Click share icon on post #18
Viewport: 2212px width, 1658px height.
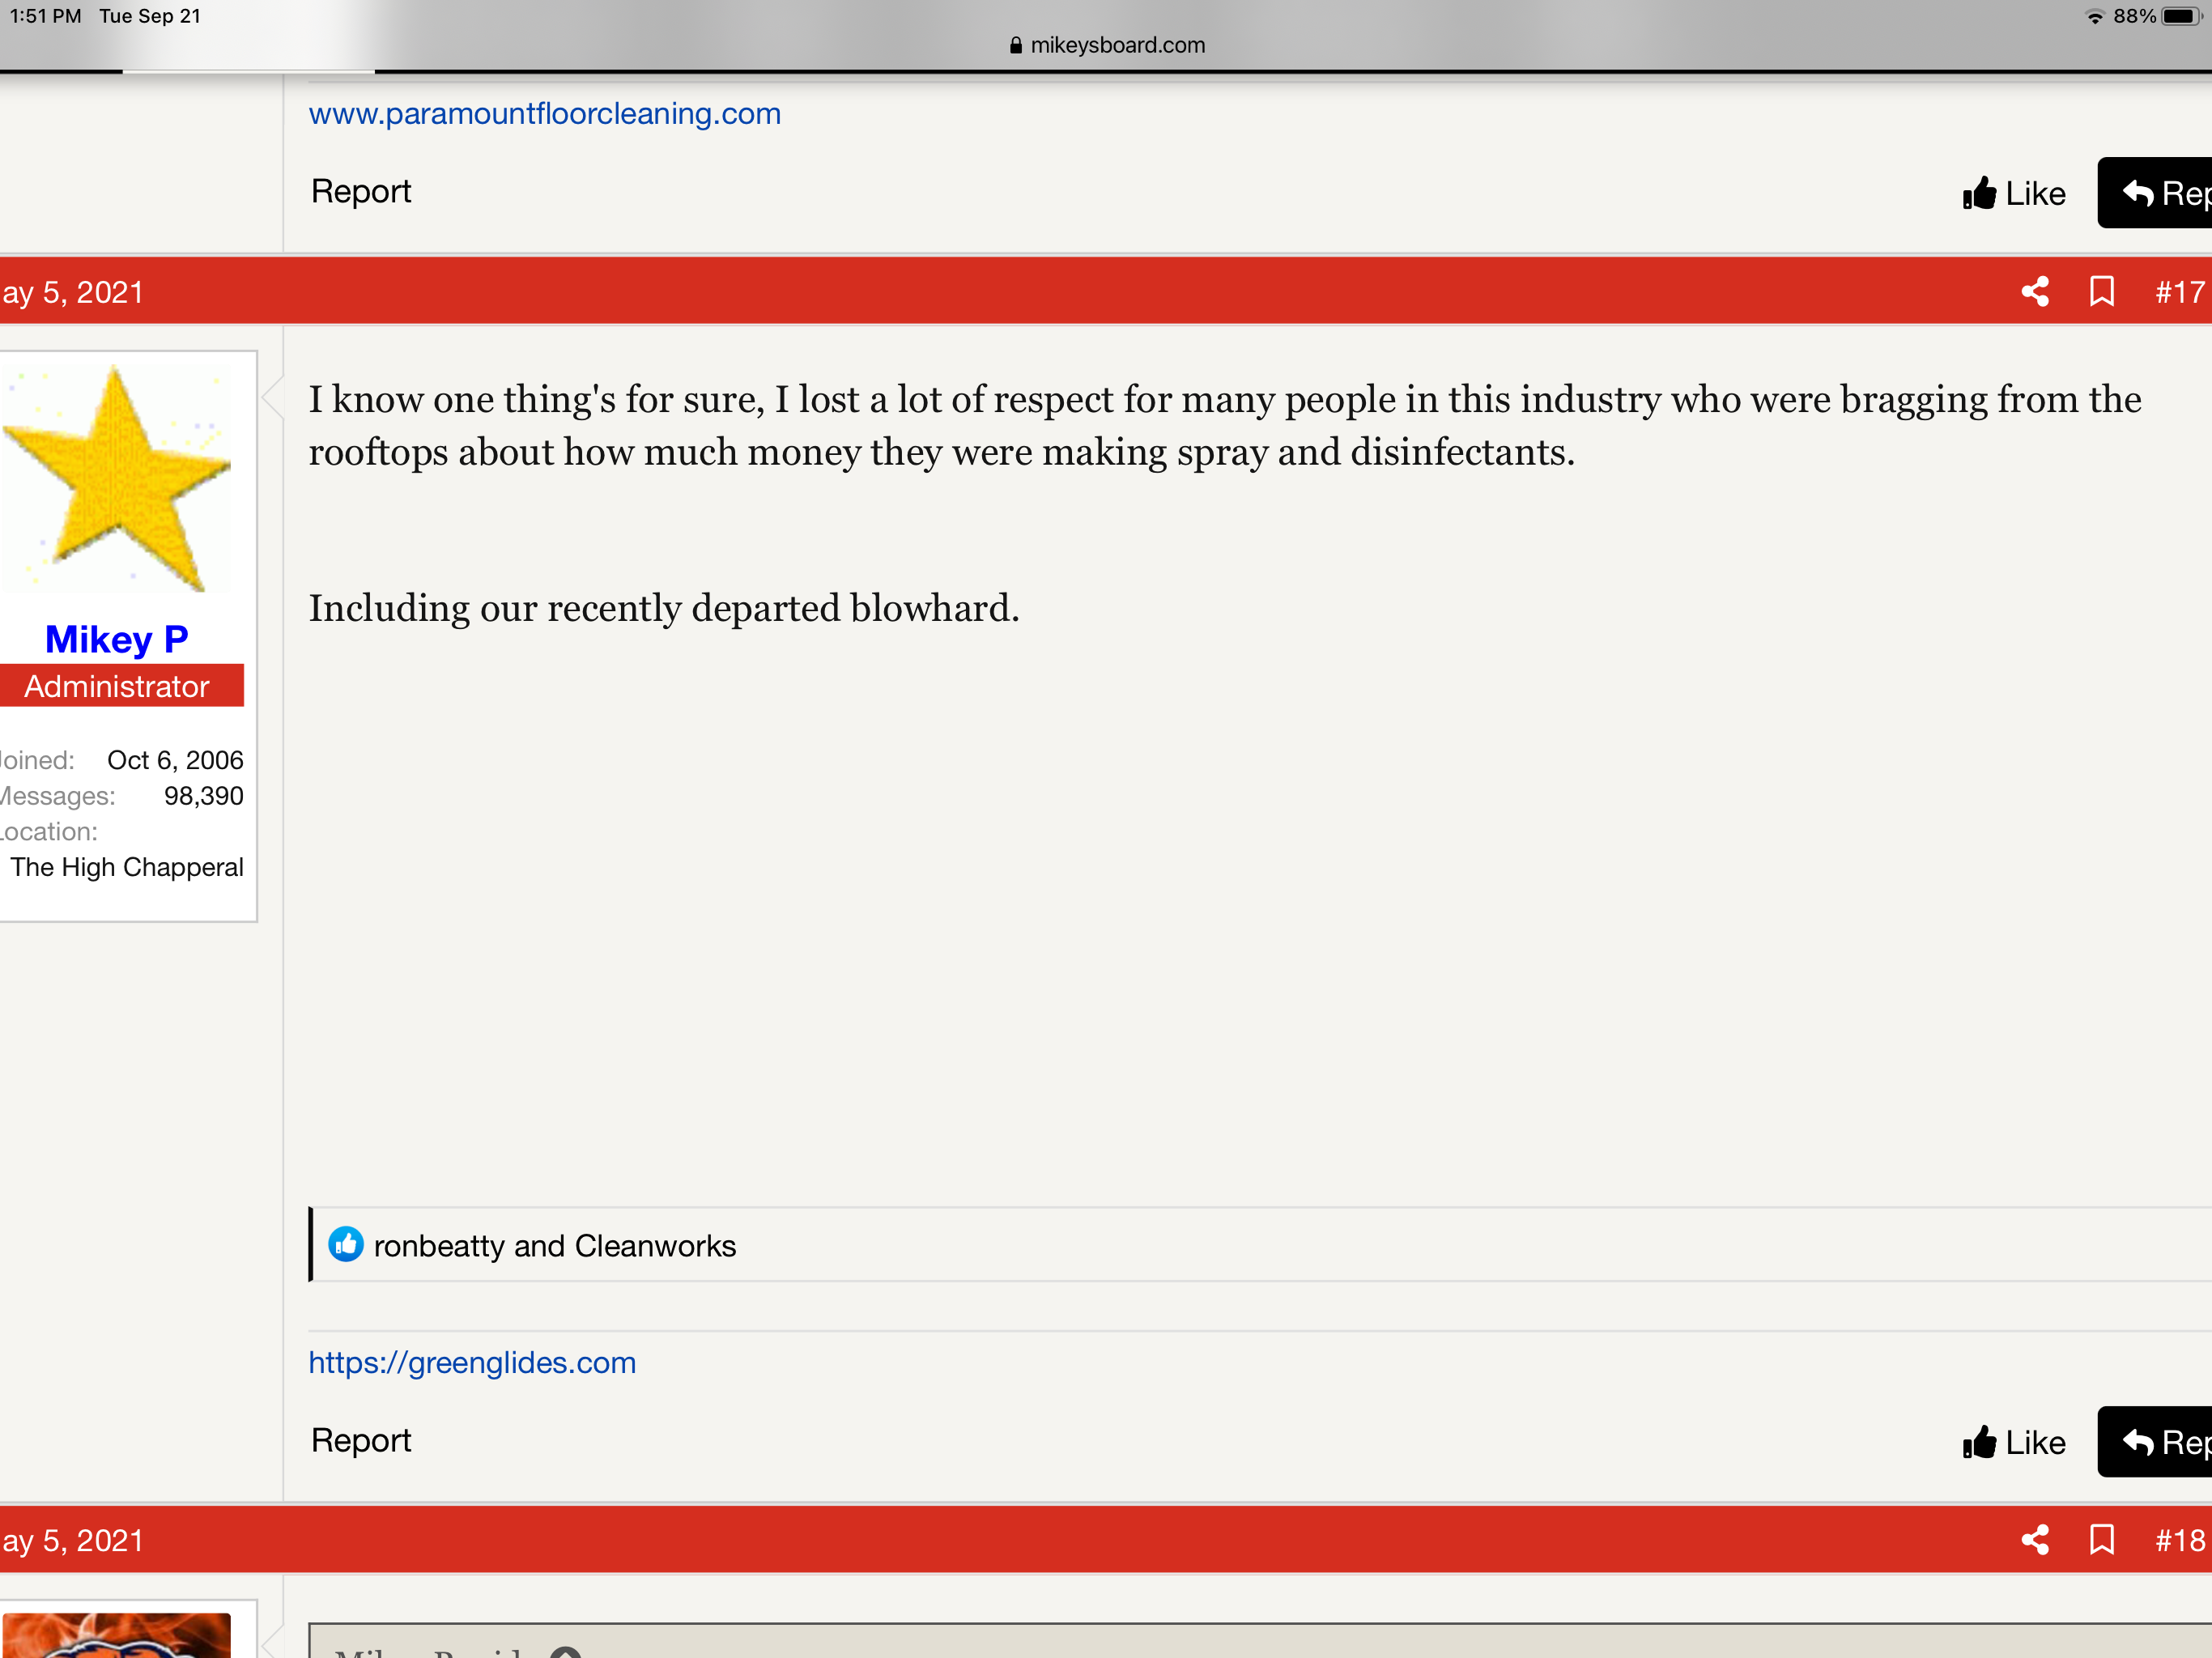tap(2035, 1539)
